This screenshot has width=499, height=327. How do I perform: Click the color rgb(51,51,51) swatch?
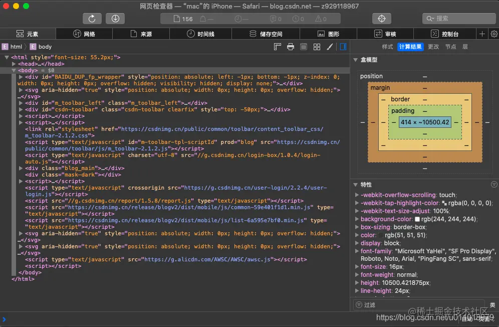coord(381,235)
